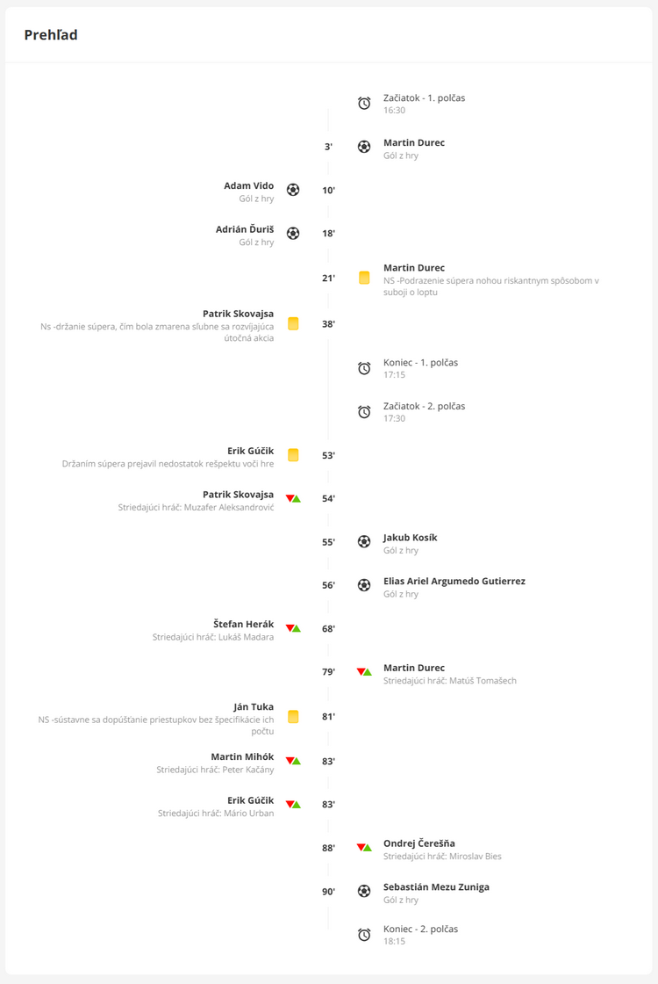658x984 pixels.
Task: Click the substitution icon for Ondrej Čerešňa
Action: pos(364,848)
